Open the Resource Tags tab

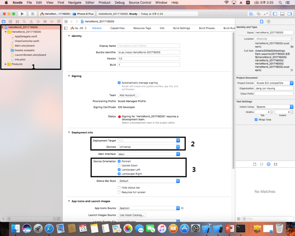tap(142, 28)
